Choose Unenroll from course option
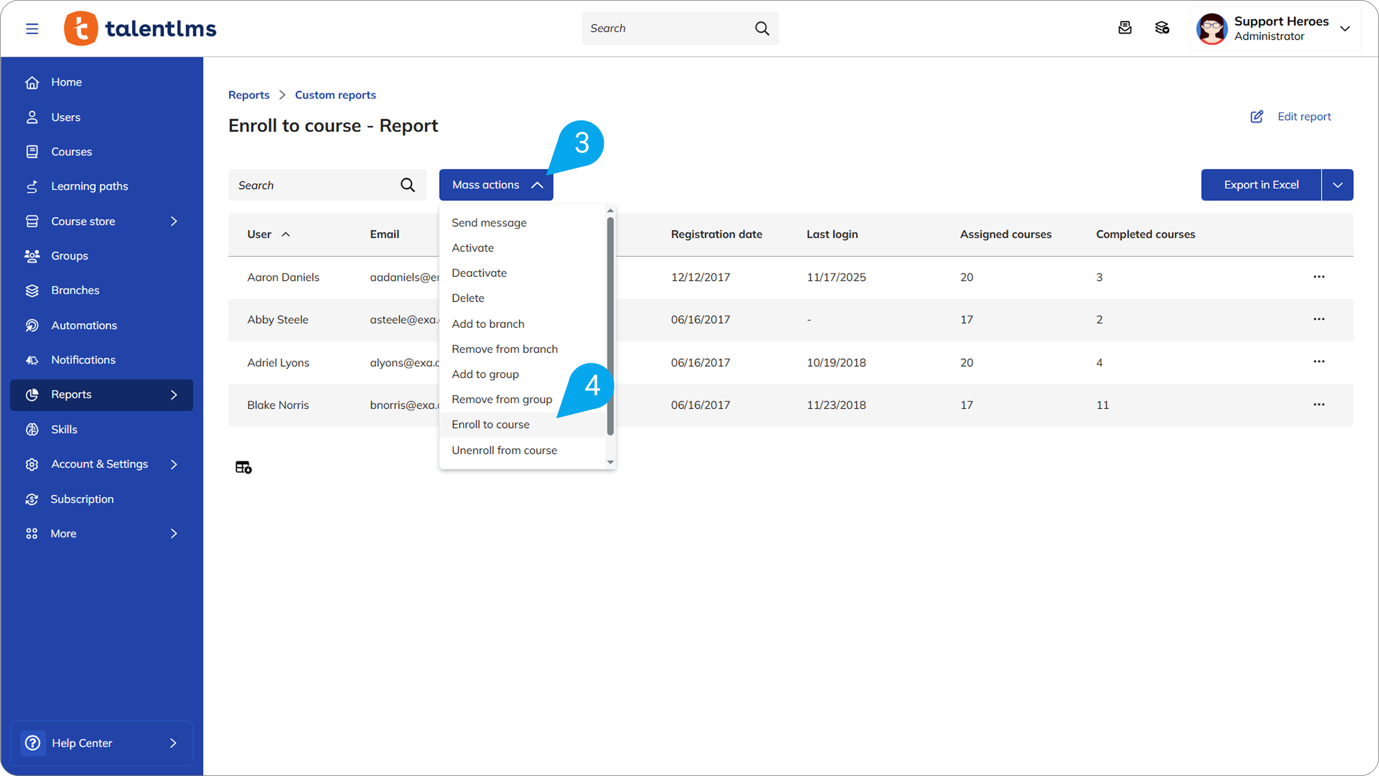1379x776 pixels. point(504,450)
